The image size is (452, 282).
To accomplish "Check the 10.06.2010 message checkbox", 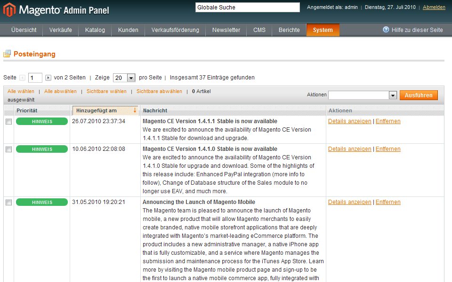I will tap(9, 149).
